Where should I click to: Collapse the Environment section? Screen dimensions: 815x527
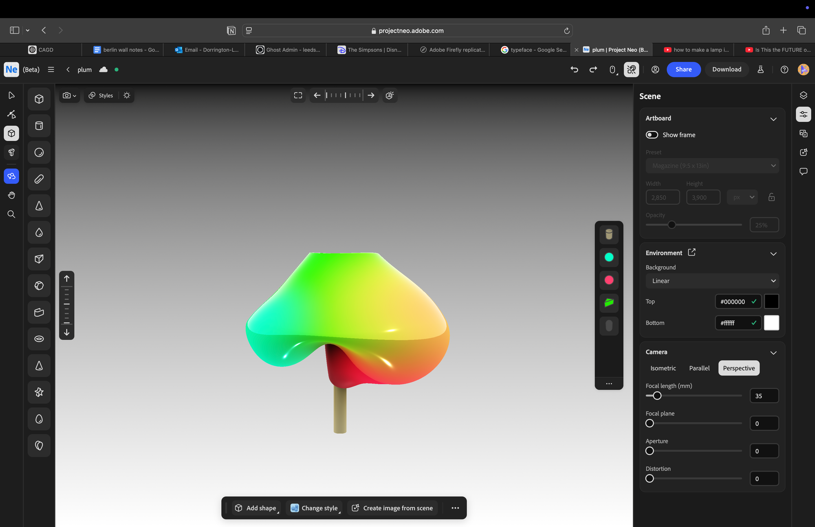[x=773, y=254]
